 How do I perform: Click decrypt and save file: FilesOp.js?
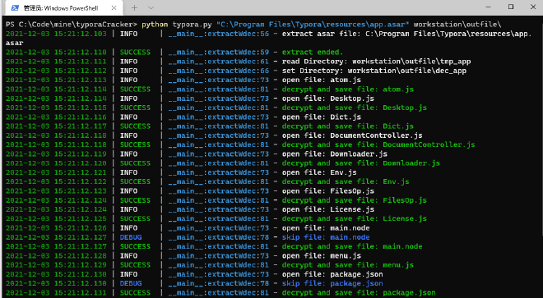tap(355, 200)
